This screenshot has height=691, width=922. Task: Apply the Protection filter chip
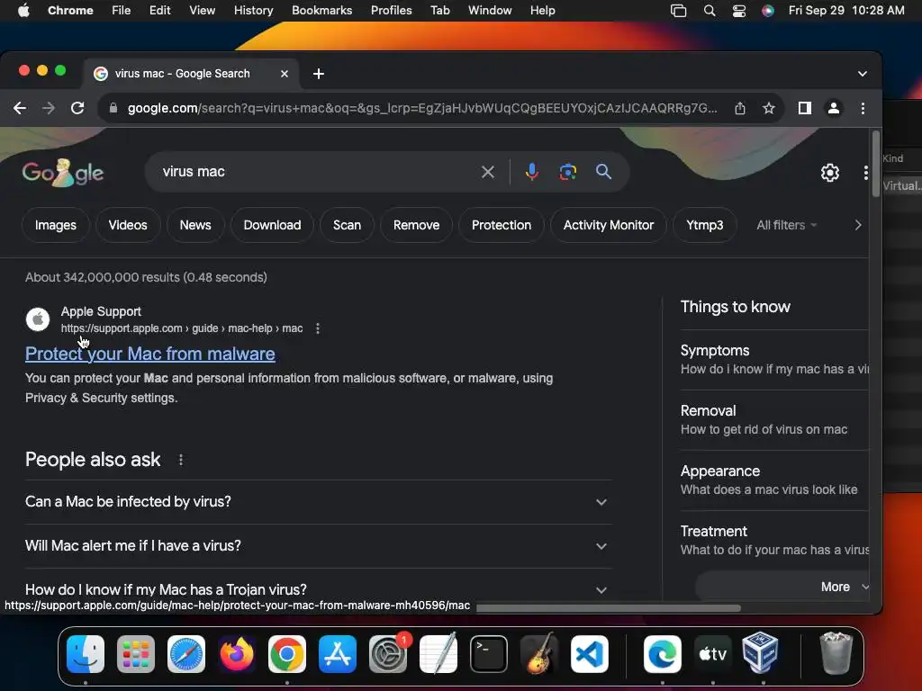(501, 225)
